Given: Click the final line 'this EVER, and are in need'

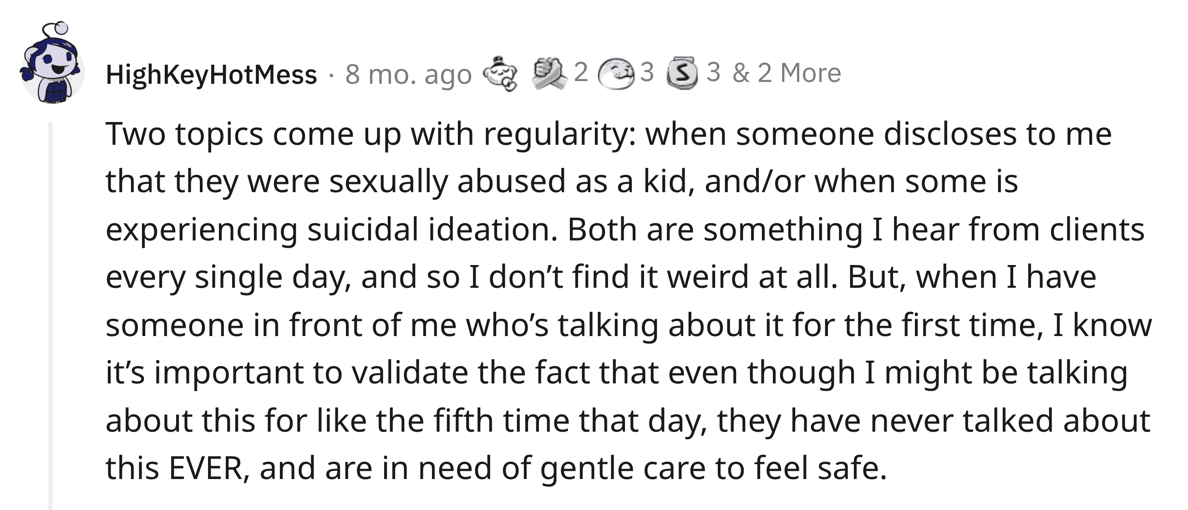Looking at the screenshot, I should point(496,468).
